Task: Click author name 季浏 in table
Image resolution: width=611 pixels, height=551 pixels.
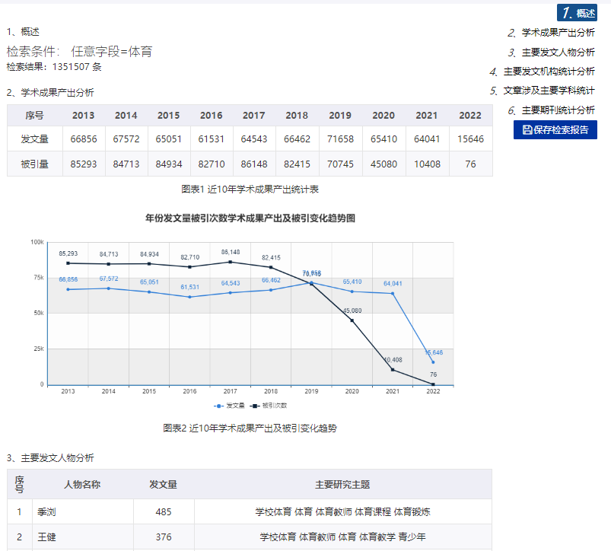Action: click(x=47, y=512)
